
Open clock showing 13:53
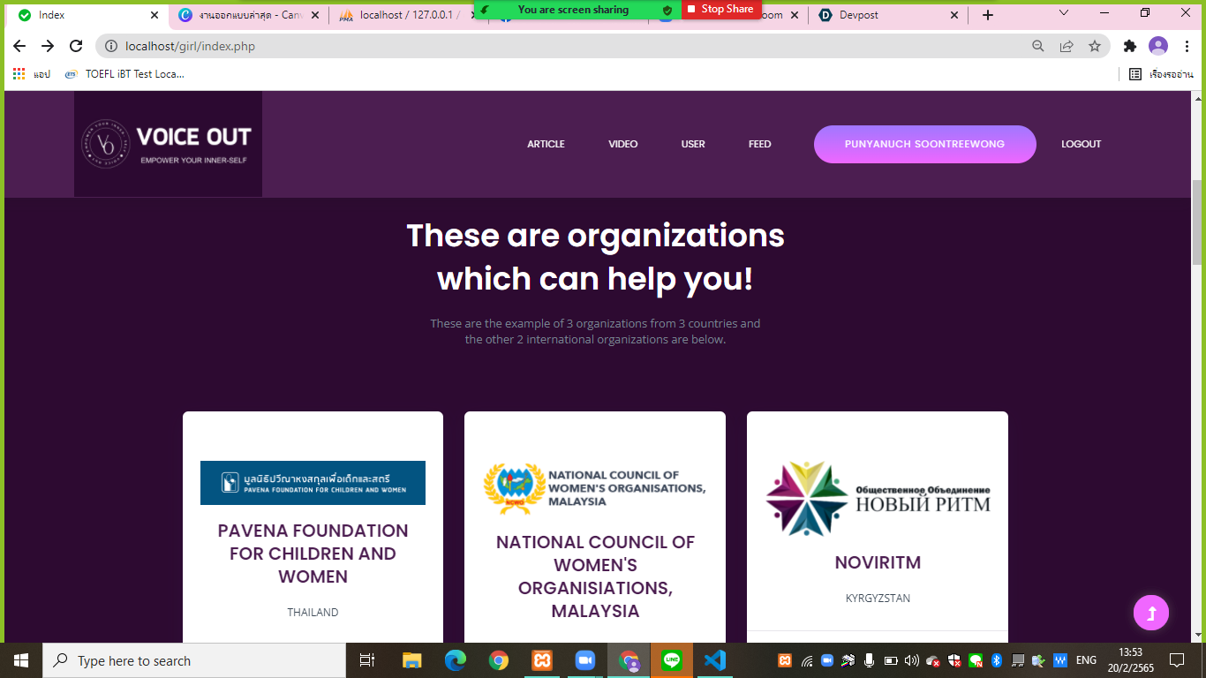pos(1130,660)
